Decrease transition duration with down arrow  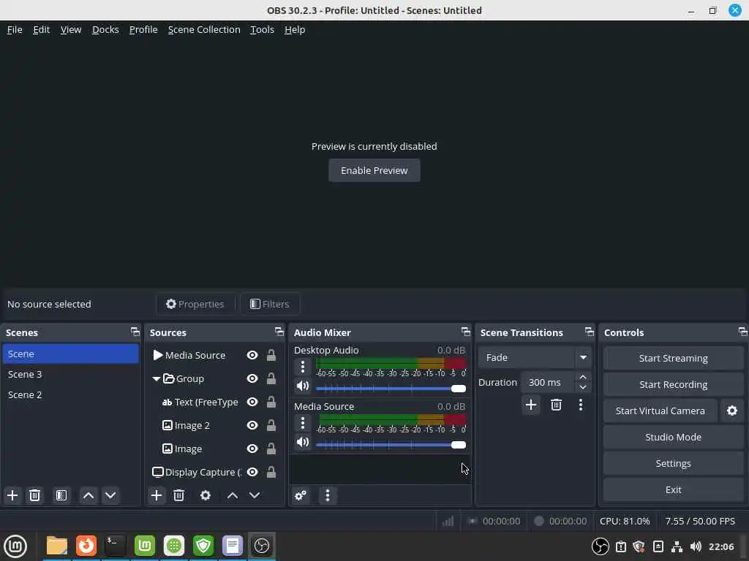tap(583, 387)
